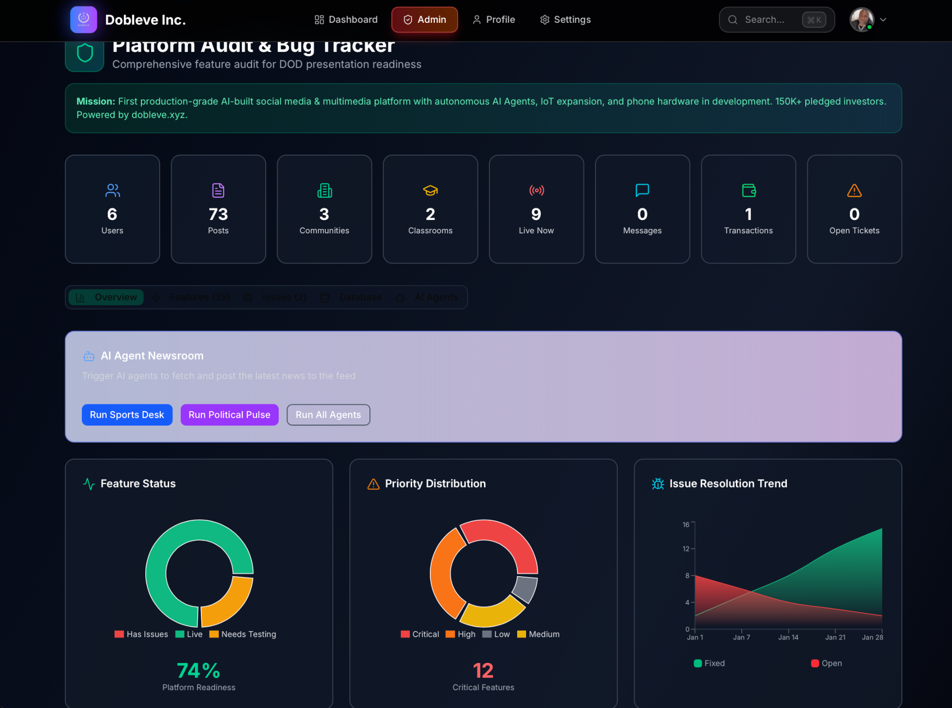Click the Transactions wallet icon
This screenshot has width=952, height=708.
748,190
